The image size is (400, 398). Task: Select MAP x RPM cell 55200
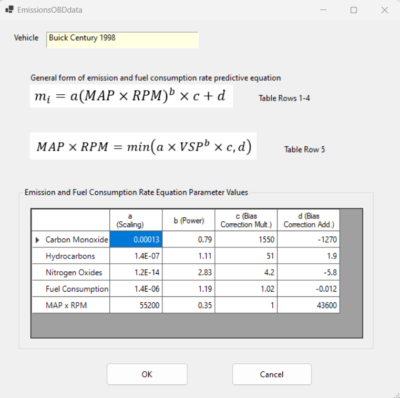click(x=136, y=305)
